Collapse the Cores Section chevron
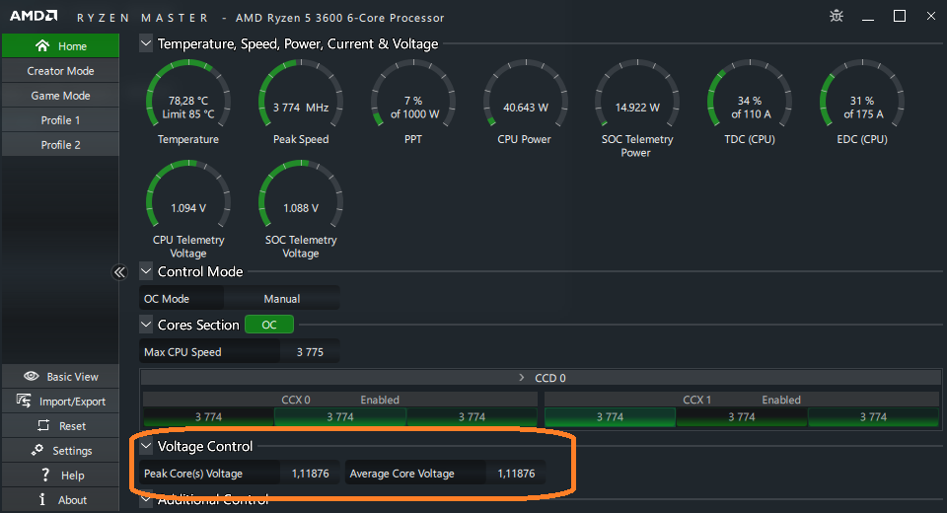 tap(146, 325)
